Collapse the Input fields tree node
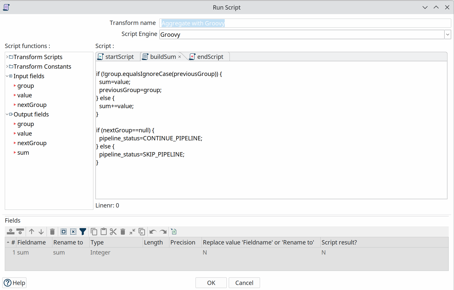Screen dimensions: 454x290 click(7, 76)
